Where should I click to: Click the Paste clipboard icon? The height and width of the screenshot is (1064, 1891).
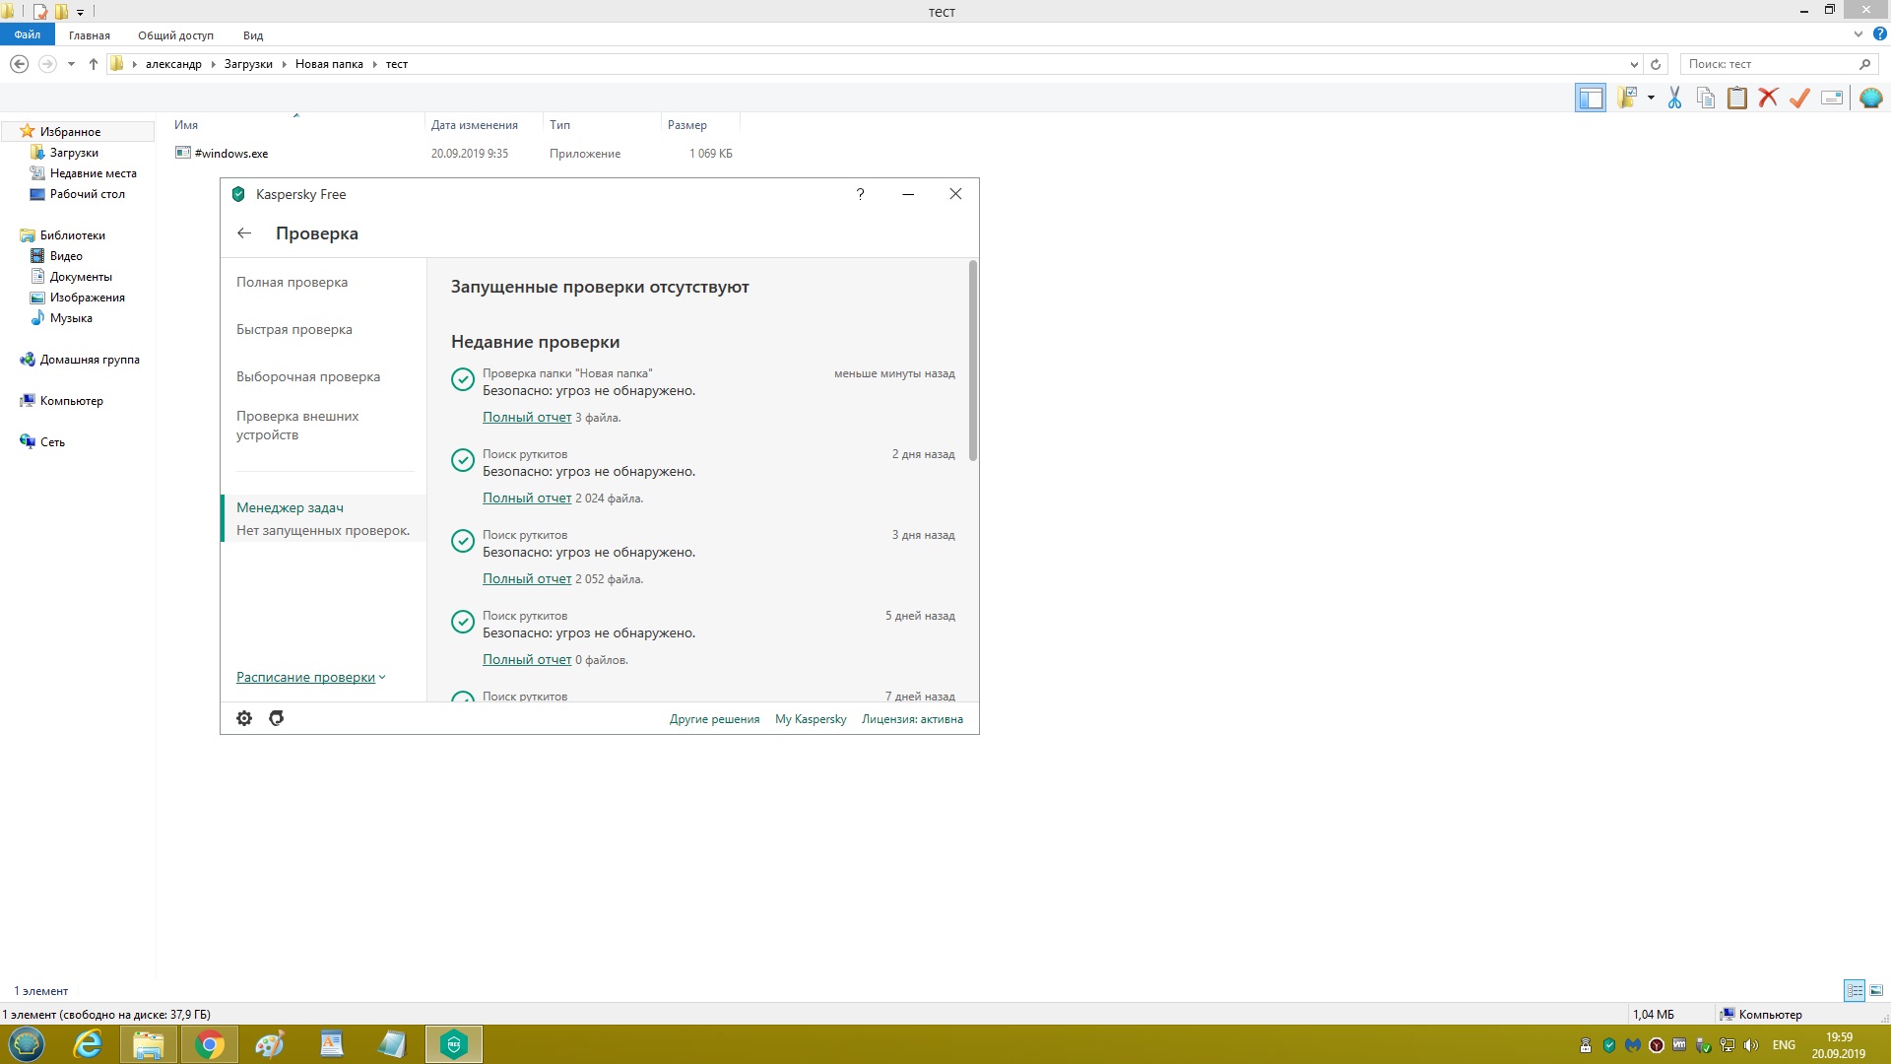click(x=1737, y=98)
